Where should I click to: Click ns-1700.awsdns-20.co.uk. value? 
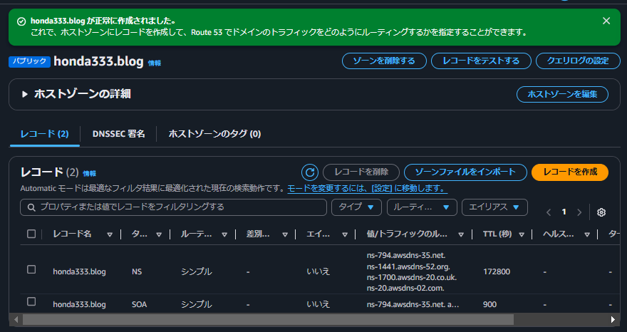tap(412, 277)
